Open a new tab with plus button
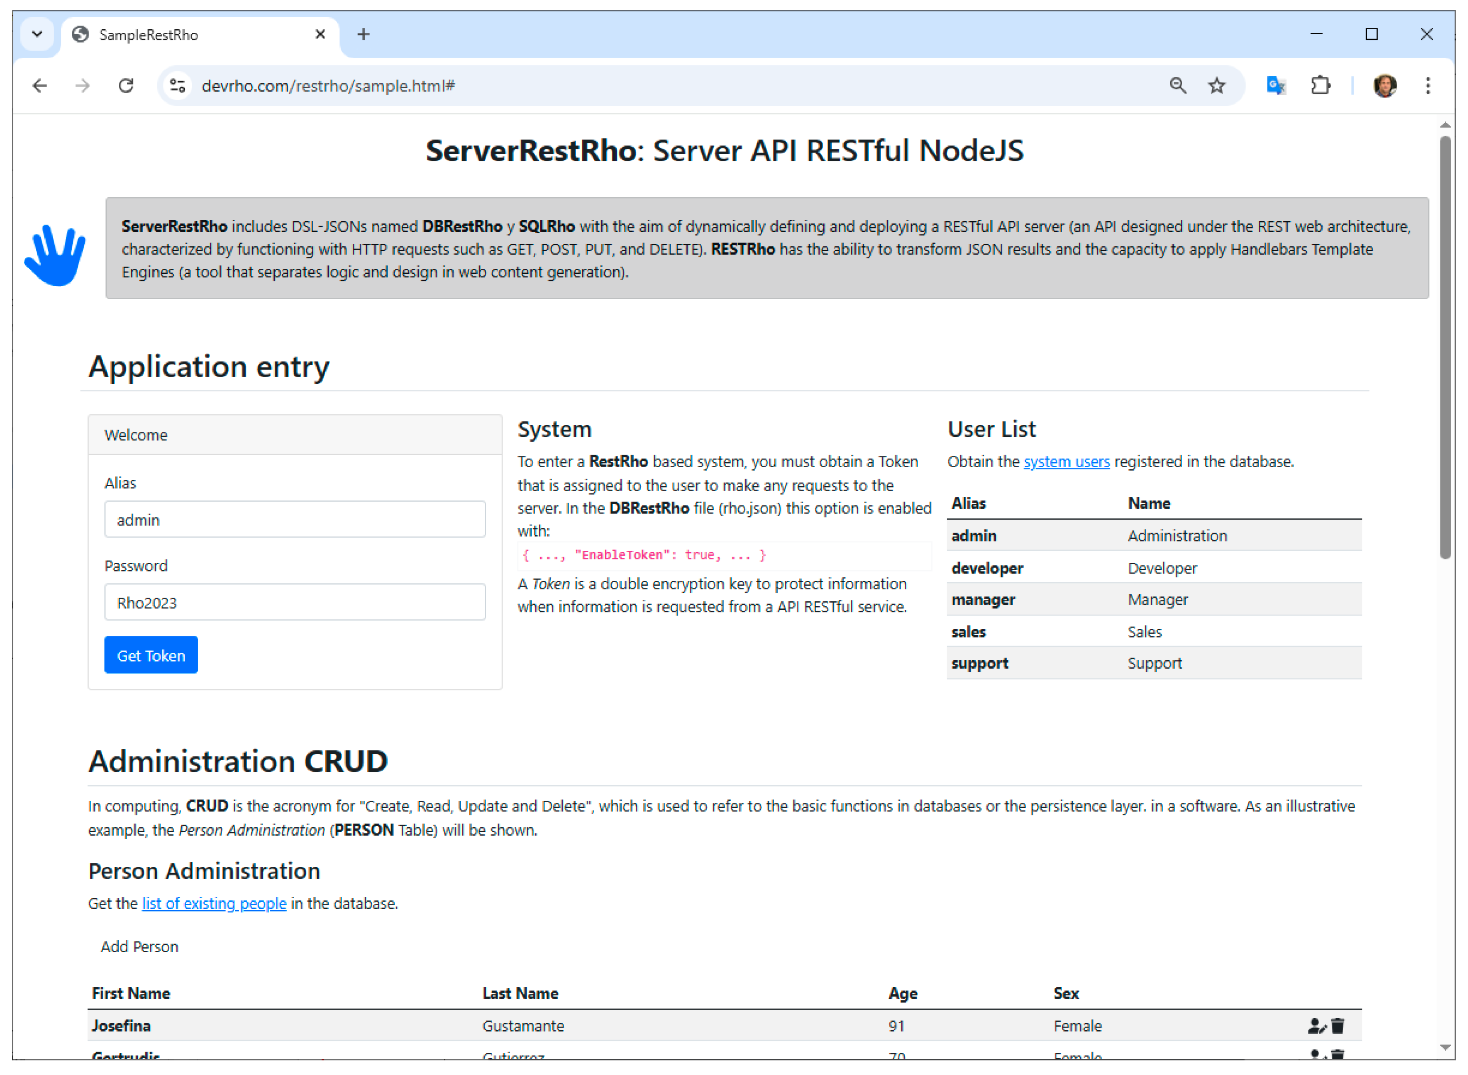This screenshot has width=1468, height=1075. point(363,34)
